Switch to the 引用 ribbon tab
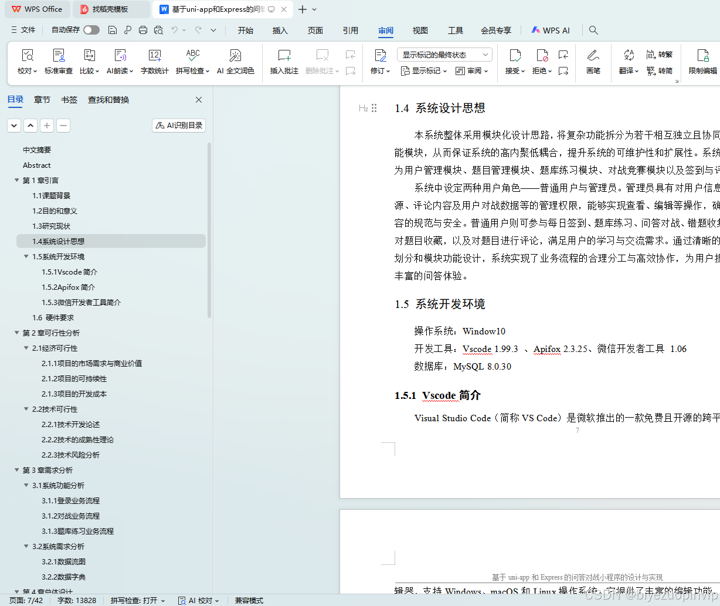Screen dimensions: 720x606 coord(351,31)
